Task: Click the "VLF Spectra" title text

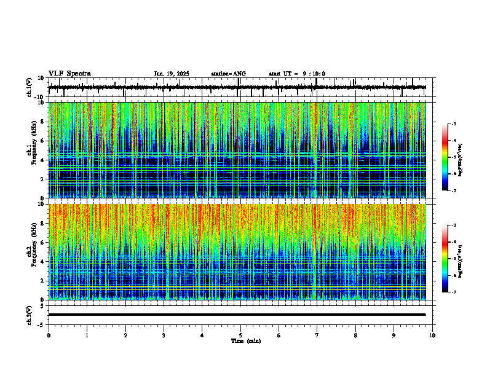Action: tap(69, 73)
